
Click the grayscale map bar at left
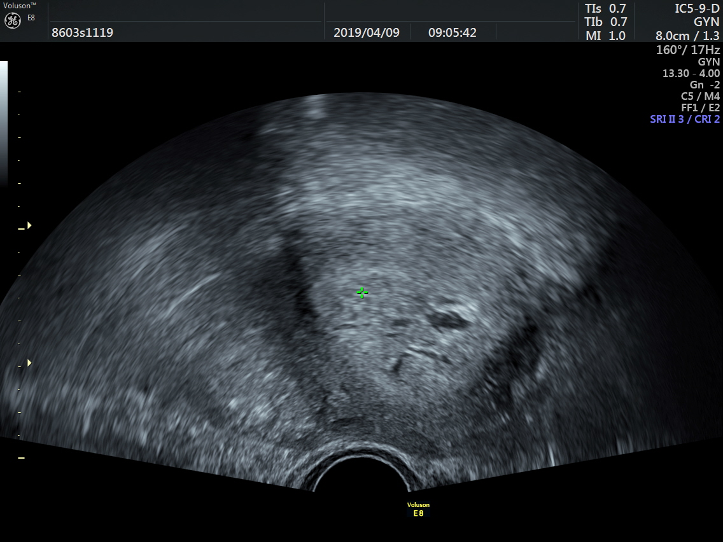[3, 121]
